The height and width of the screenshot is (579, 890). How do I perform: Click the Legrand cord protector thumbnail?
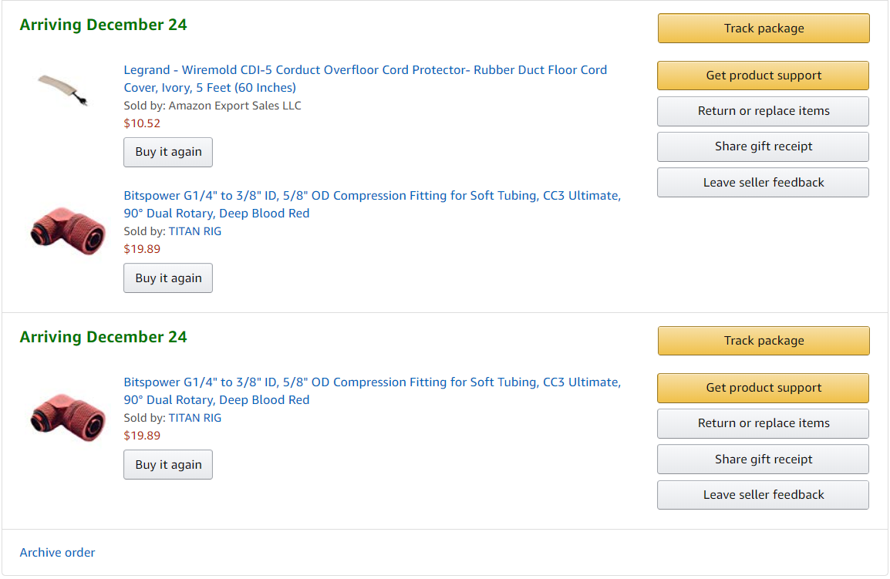pos(63,90)
